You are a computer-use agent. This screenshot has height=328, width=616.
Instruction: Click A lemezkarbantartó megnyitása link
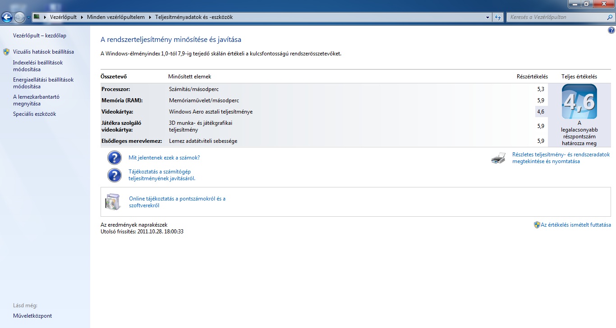point(36,100)
